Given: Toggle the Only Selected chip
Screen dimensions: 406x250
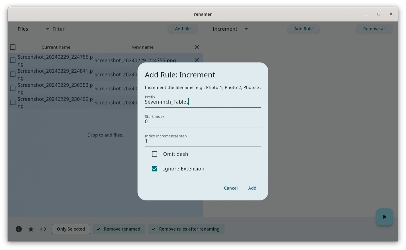Looking at the screenshot, I should tap(71, 229).
